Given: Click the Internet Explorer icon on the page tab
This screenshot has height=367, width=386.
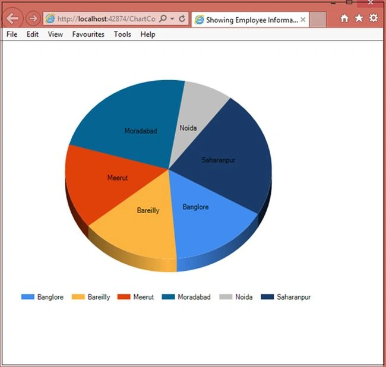Looking at the screenshot, I should coord(199,20).
